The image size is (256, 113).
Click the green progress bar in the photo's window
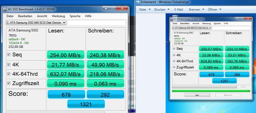coord(211,91)
